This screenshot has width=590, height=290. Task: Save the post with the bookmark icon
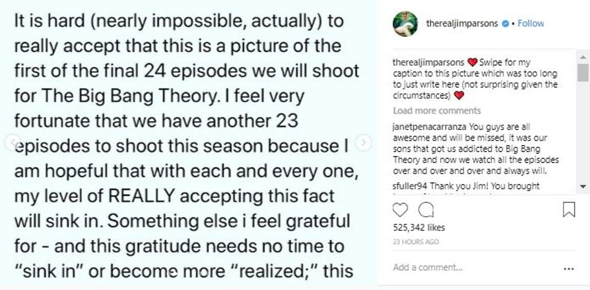pyautogui.click(x=568, y=209)
